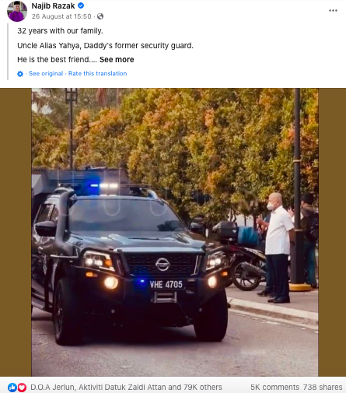Click the blue Like reaction icon

click(x=12, y=388)
